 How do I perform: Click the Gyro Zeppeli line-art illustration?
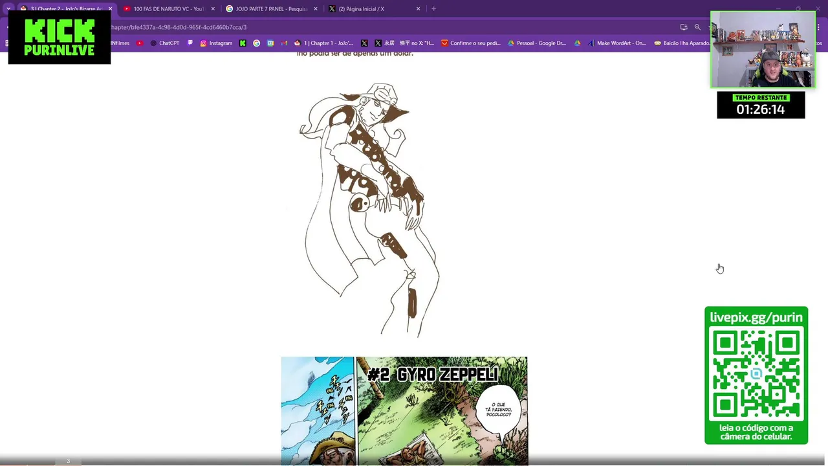tap(369, 210)
